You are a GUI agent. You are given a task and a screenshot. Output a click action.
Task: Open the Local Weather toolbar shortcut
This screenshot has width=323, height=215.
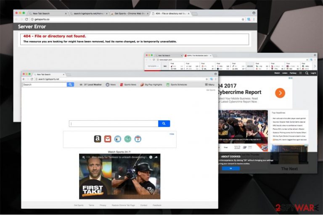point(91,85)
